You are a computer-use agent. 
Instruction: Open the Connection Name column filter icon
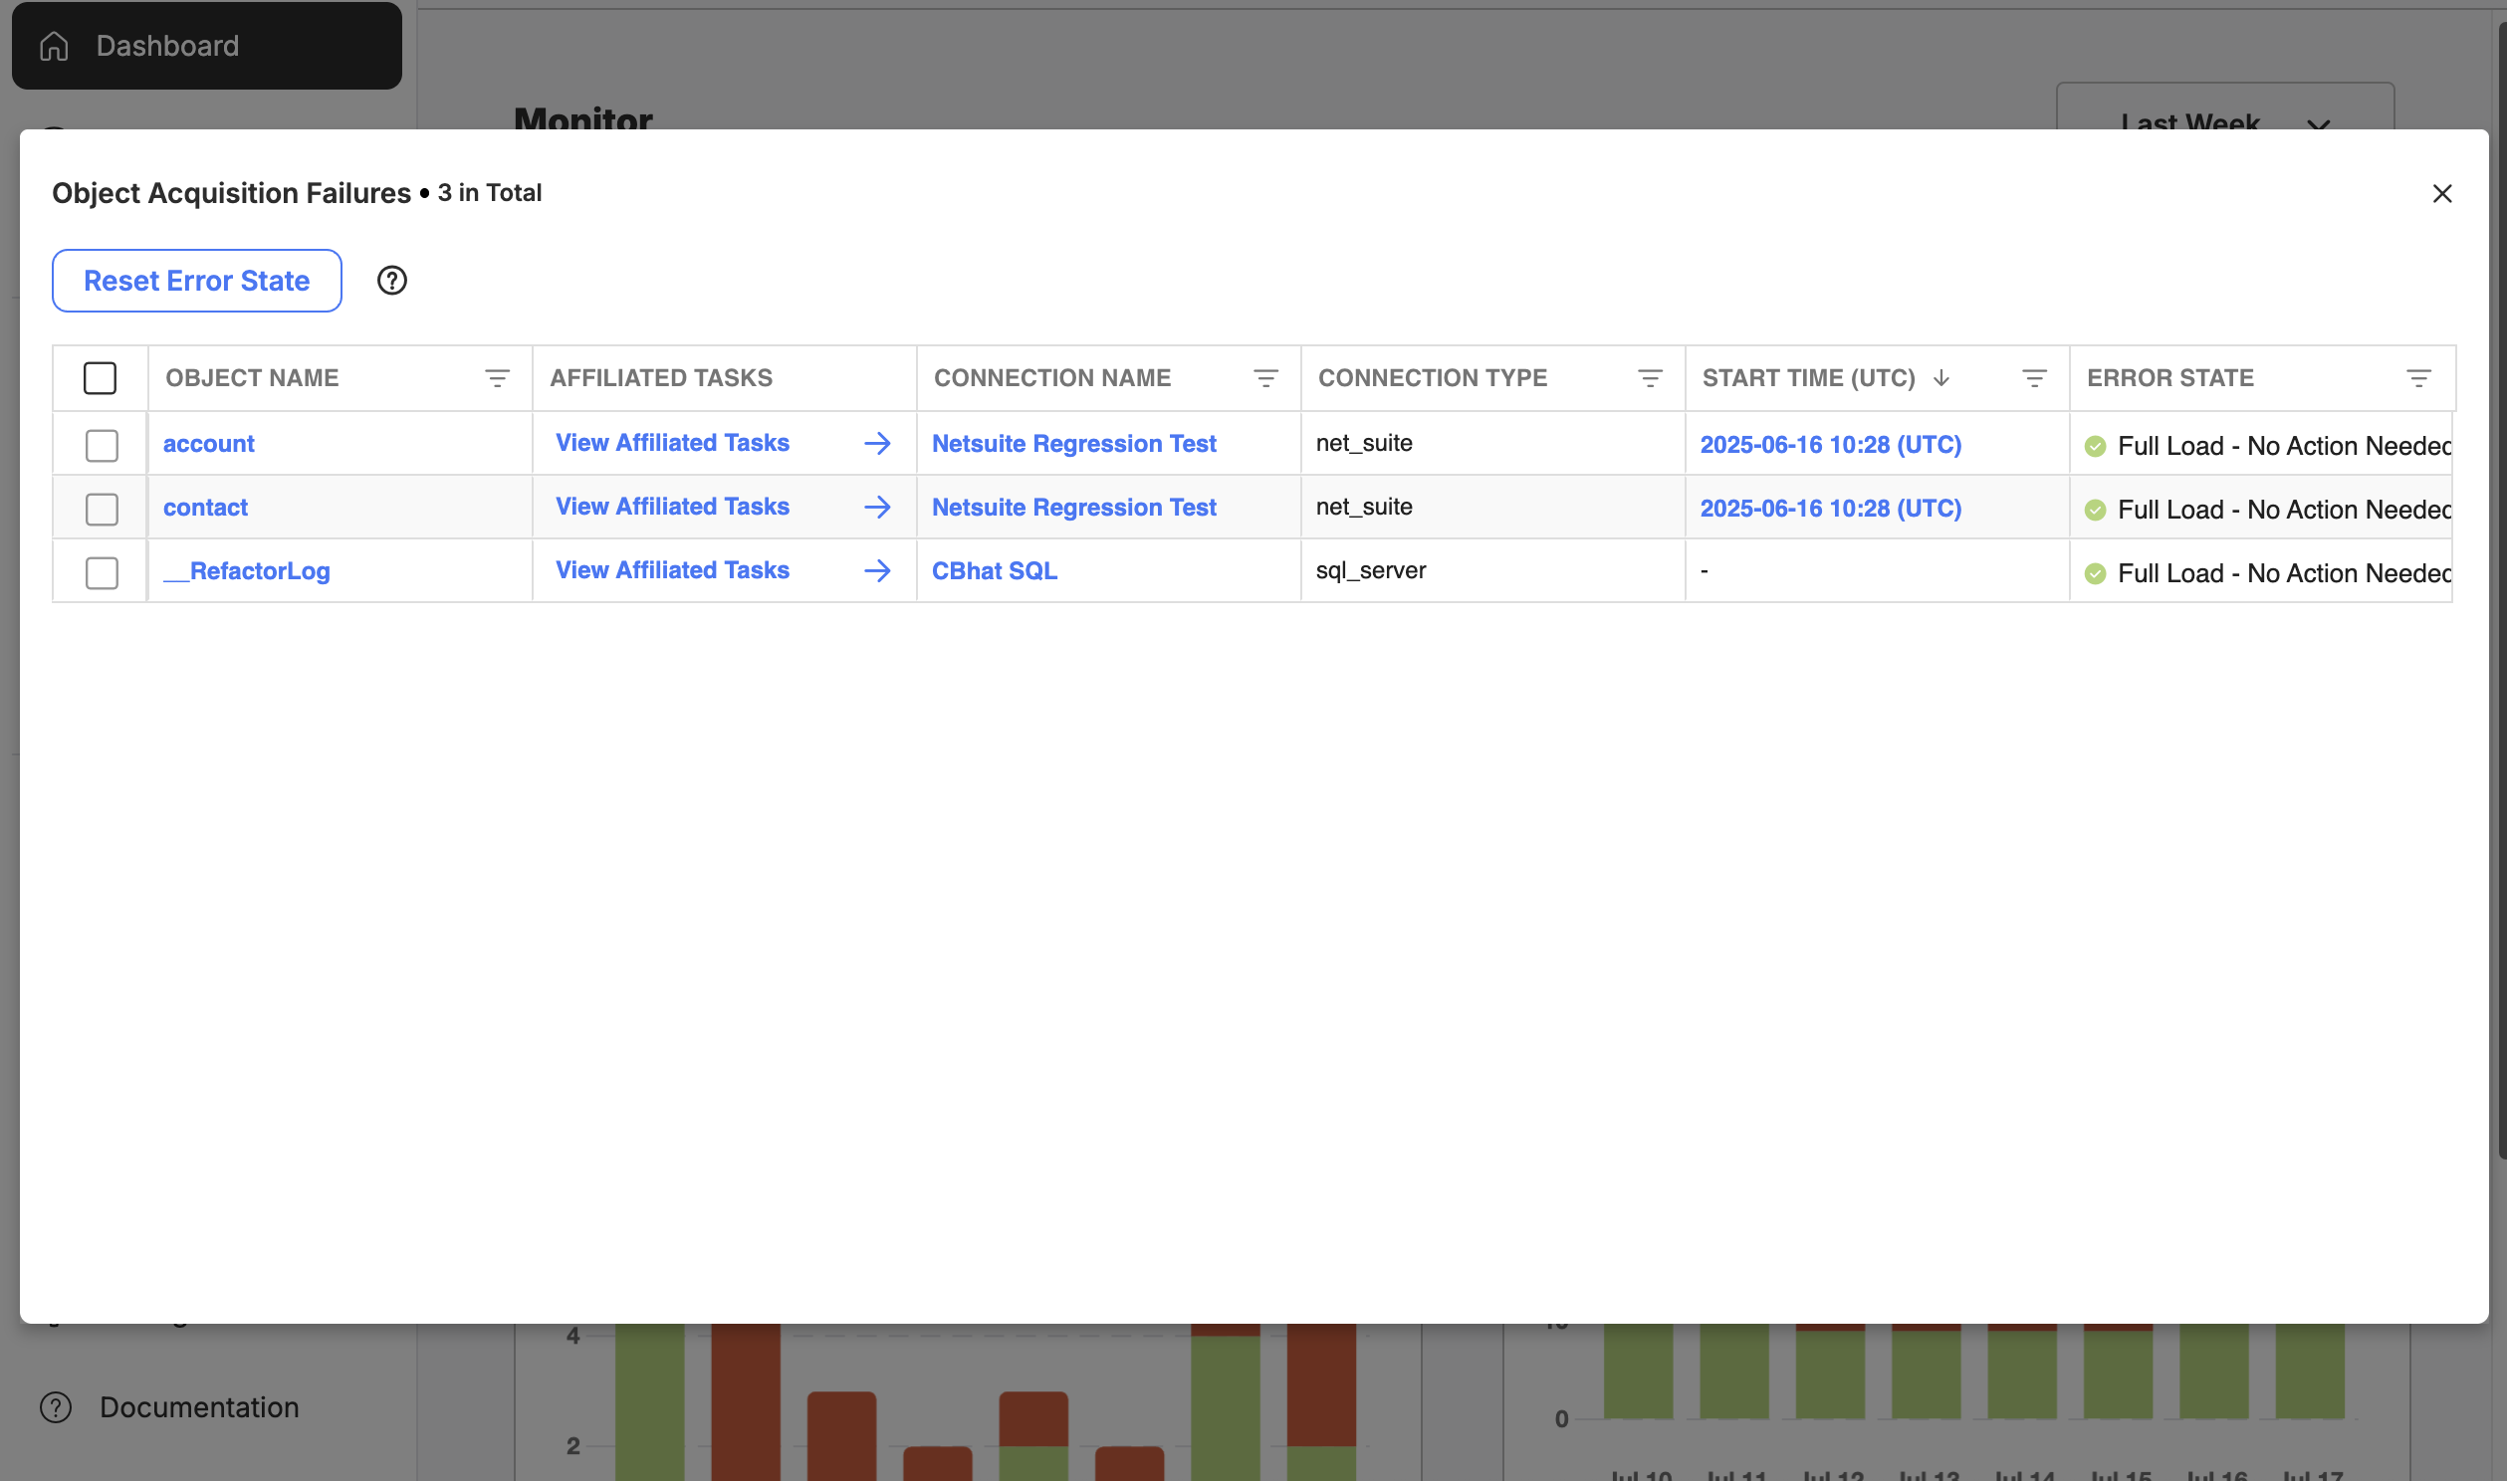tap(1265, 378)
